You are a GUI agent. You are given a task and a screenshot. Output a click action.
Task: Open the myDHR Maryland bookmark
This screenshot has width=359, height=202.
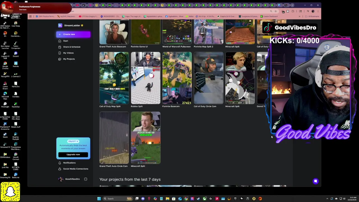[67, 16]
